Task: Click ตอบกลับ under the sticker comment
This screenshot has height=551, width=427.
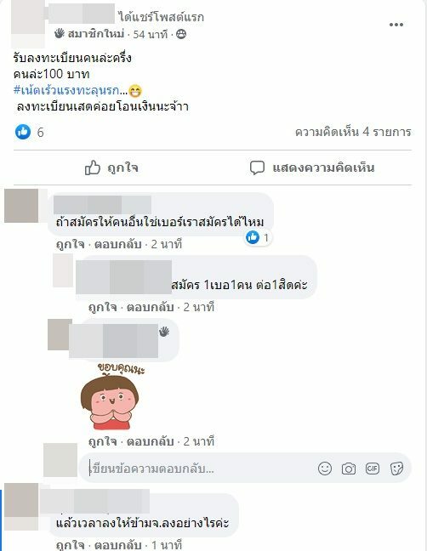Action: (150, 441)
